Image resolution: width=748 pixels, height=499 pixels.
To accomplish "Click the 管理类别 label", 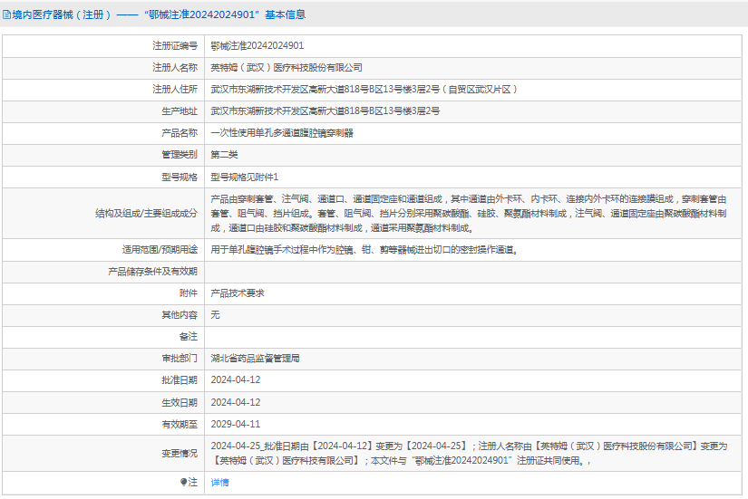I will [x=180, y=155].
